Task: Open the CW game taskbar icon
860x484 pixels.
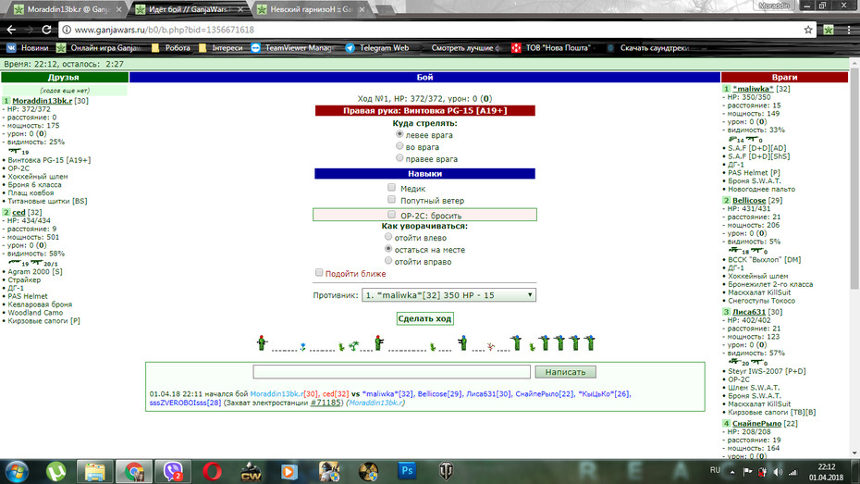Action: [x=252, y=472]
